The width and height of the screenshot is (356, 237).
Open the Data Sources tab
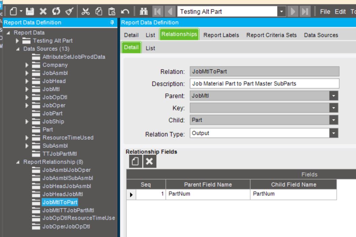[x=321, y=35]
